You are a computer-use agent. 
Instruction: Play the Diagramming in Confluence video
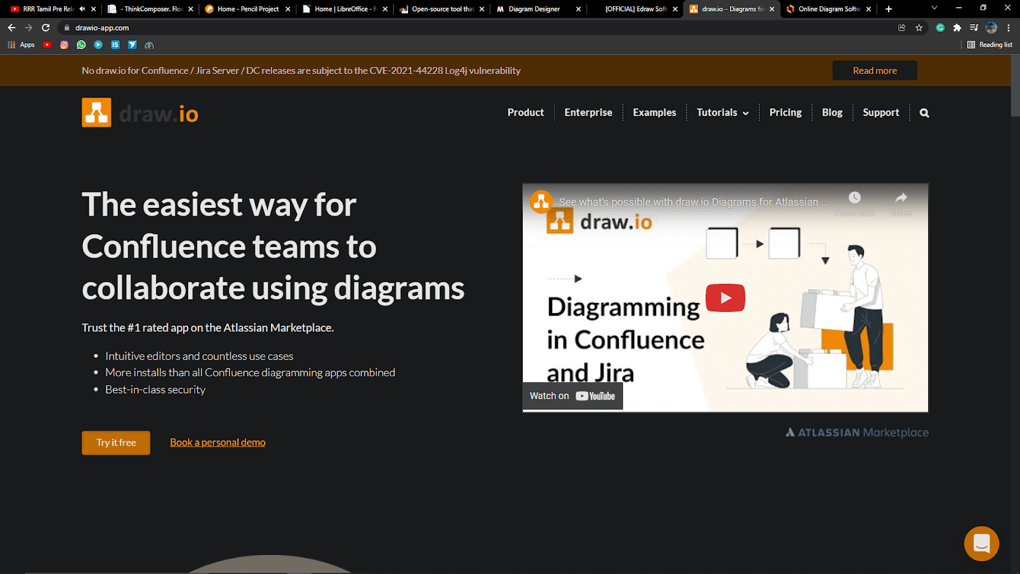pyautogui.click(x=725, y=298)
